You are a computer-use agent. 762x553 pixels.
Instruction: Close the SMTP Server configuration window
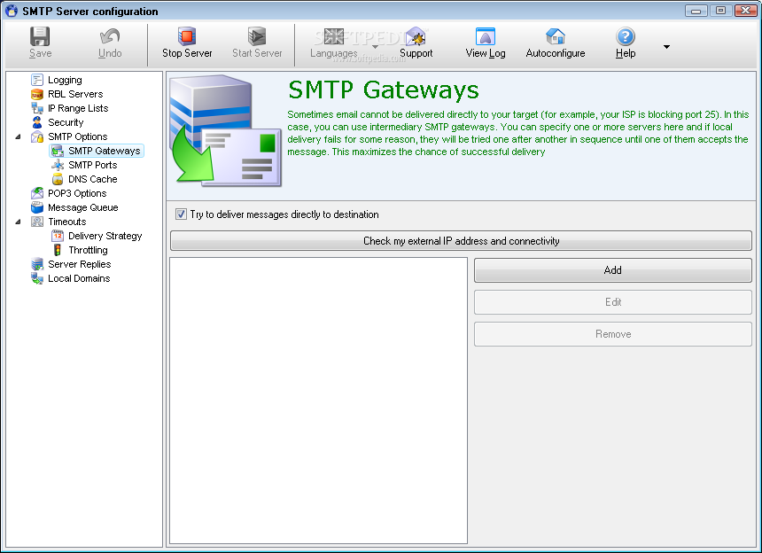(745, 11)
